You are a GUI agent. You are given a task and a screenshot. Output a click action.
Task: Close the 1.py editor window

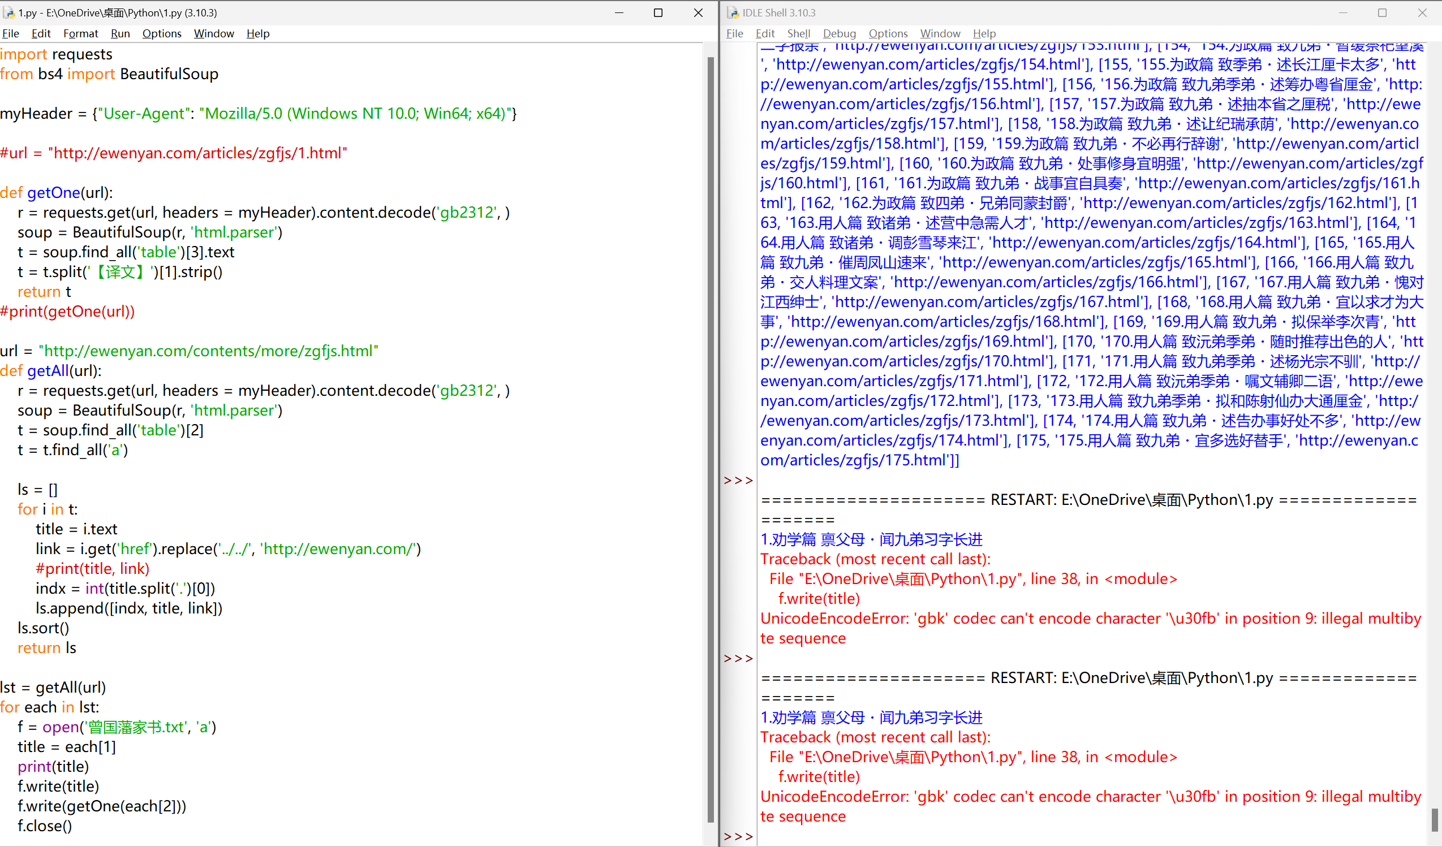698,12
